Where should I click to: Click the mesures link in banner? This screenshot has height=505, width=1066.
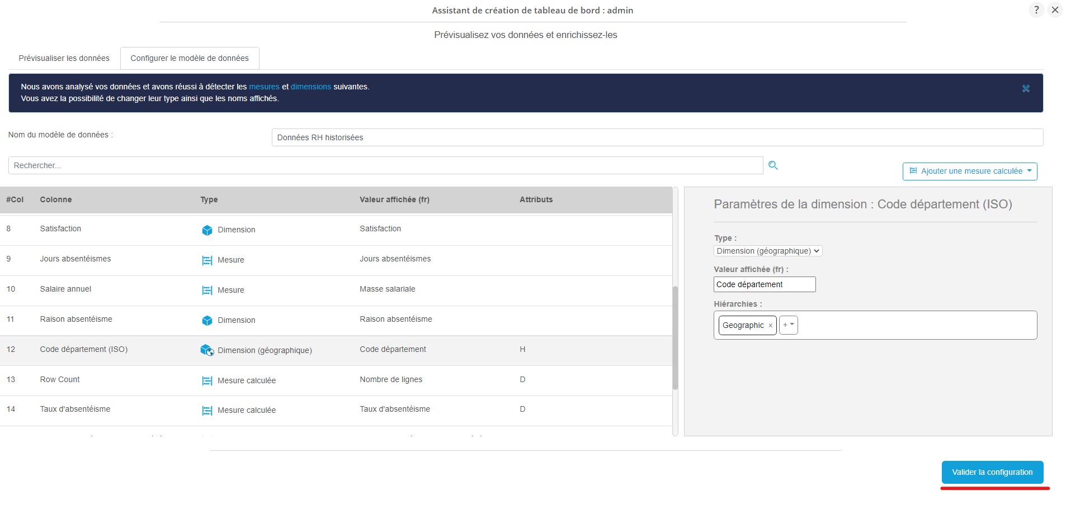264,87
